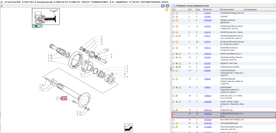
Task: Open 'TRACTORS' breadcrumb
Action: coord(29,2)
